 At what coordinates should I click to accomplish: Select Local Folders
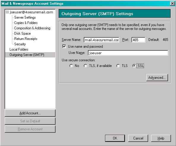(19, 49)
